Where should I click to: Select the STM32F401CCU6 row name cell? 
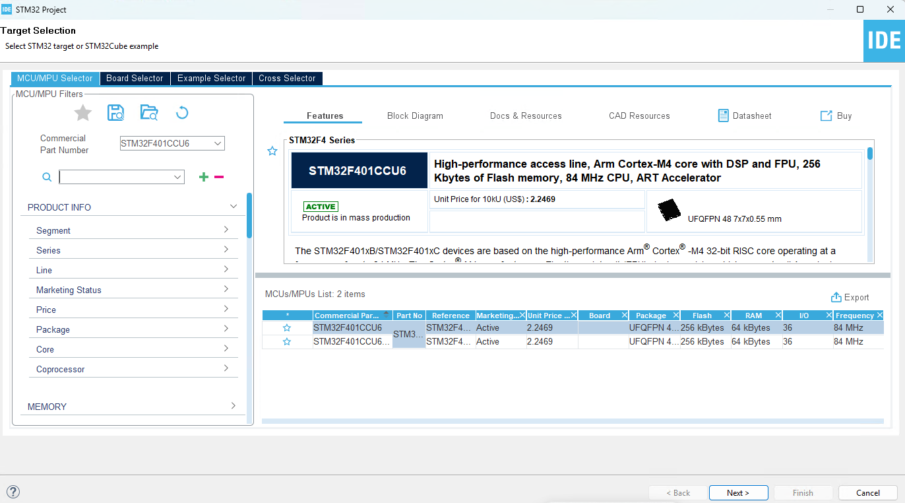pos(352,328)
